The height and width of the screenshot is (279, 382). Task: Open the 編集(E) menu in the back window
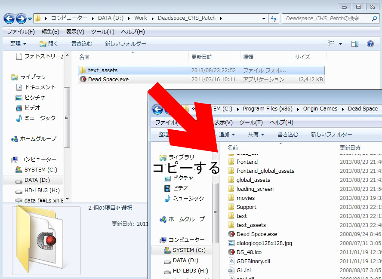click(50, 32)
